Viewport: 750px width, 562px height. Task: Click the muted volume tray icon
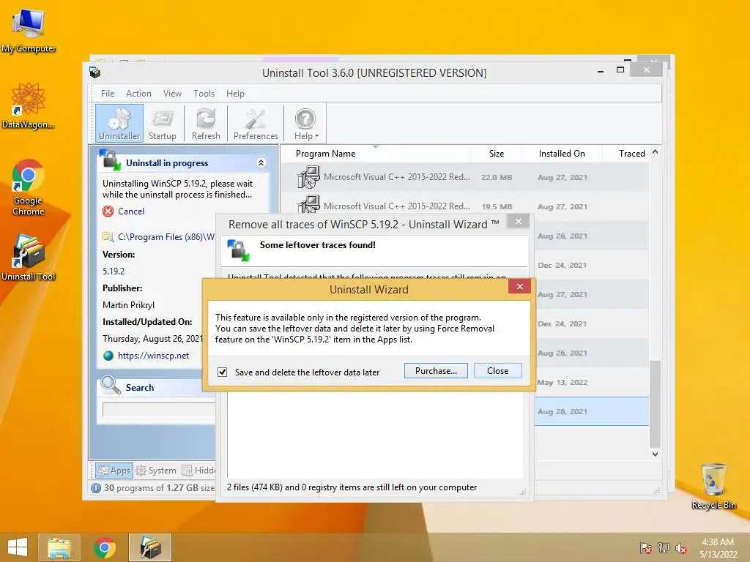tap(680, 548)
